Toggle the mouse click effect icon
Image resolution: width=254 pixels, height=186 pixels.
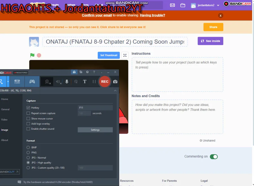76,81
